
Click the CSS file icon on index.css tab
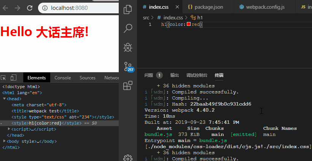click(145, 7)
